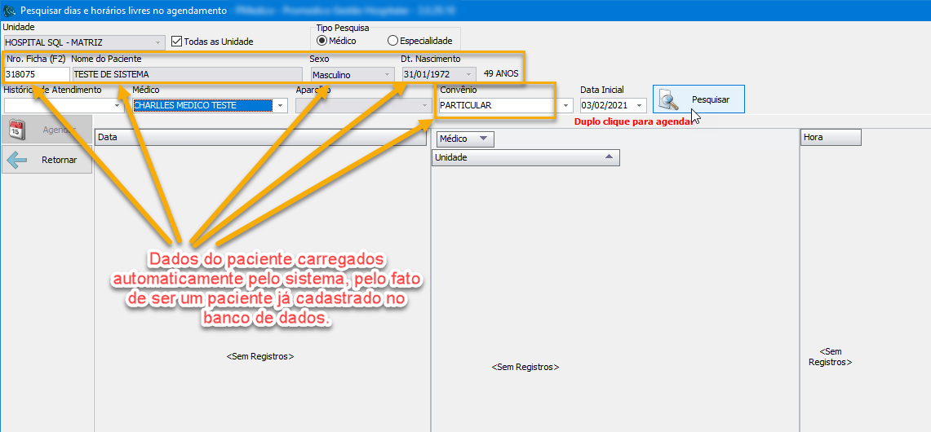Open the Histórico de Atendimento dropdown
Screen dimensions: 931x432
tap(117, 106)
